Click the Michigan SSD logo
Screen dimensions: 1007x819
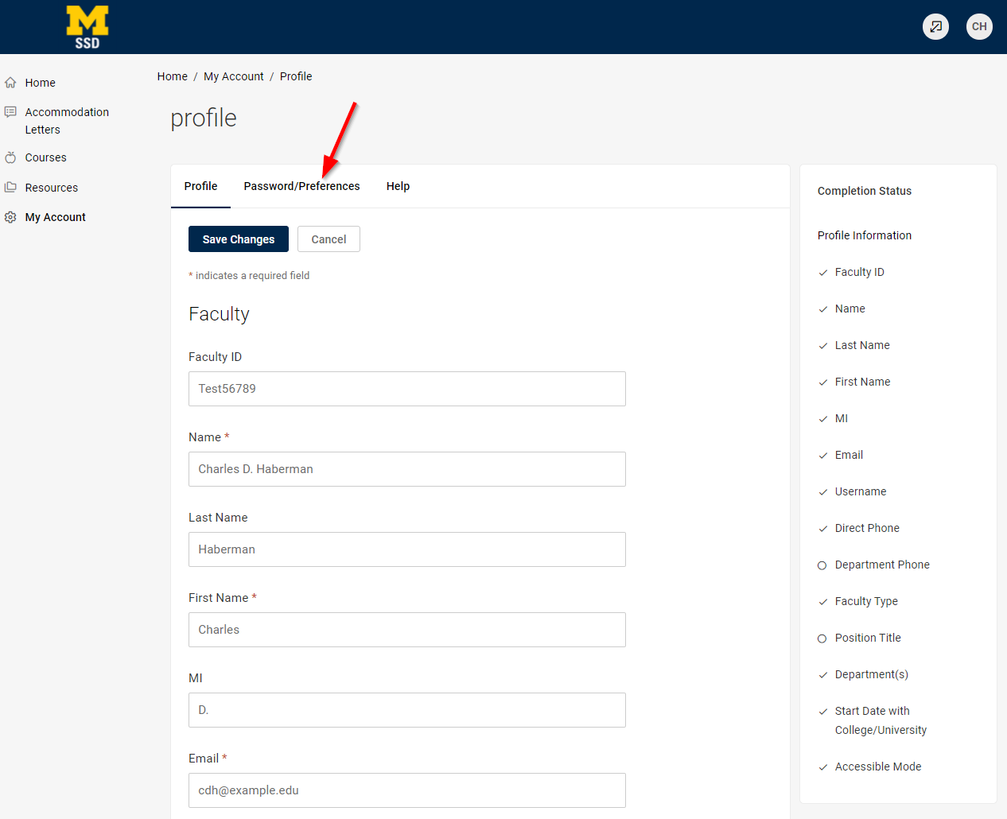tap(87, 26)
